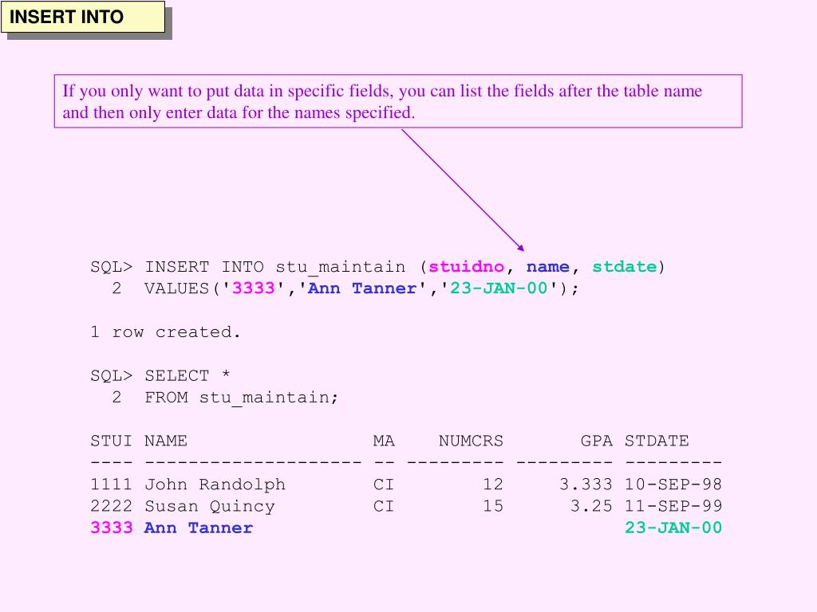Click date '10-SEP-98'
This screenshot has height=612, width=817.
[x=673, y=484]
